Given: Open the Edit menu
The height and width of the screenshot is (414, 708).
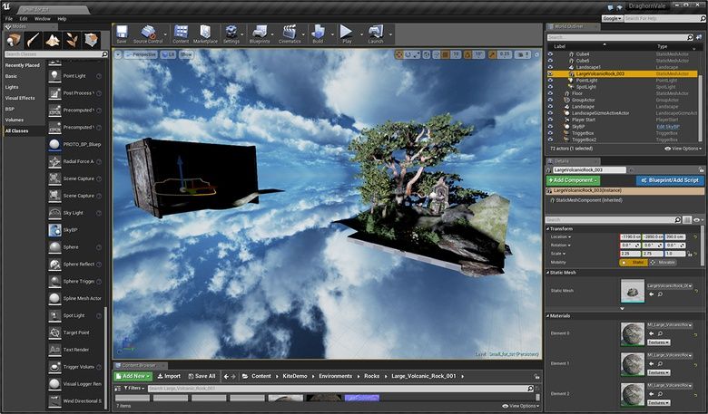Looking at the screenshot, I should 24,19.
